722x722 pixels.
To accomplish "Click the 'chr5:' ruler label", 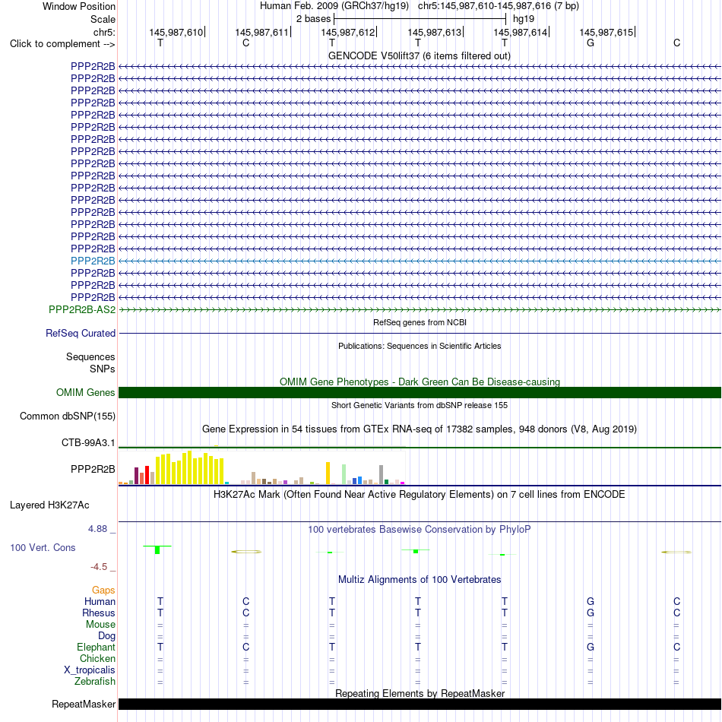I will click(x=104, y=32).
